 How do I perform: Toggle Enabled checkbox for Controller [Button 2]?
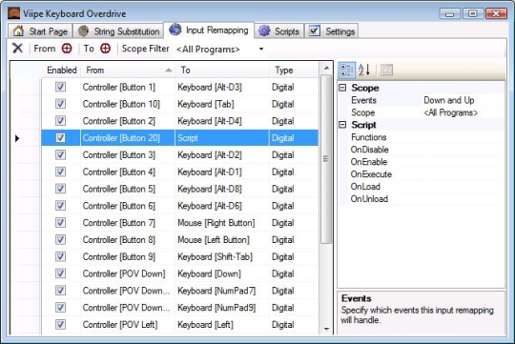coord(60,121)
